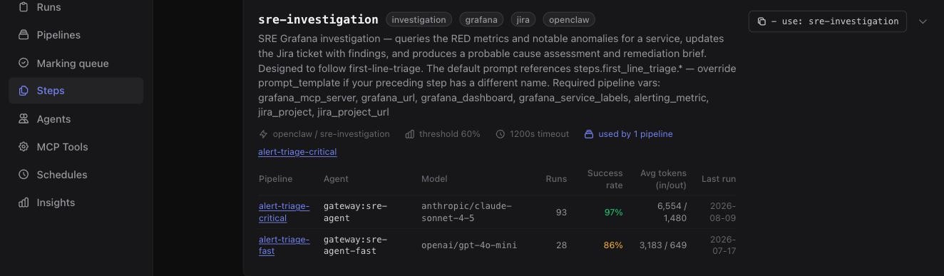Click openai/gpt-4o-mini model cell
The height and width of the screenshot is (276, 944).
click(469, 245)
